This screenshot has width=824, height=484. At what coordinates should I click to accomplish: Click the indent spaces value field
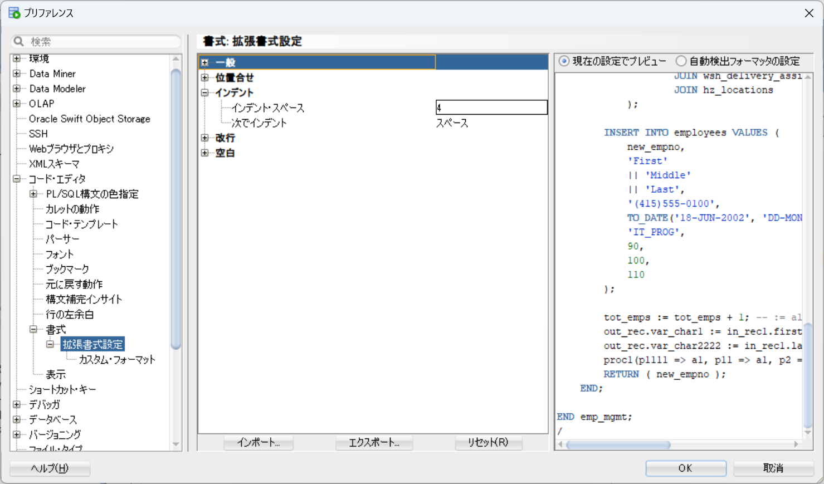tap(491, 107)
